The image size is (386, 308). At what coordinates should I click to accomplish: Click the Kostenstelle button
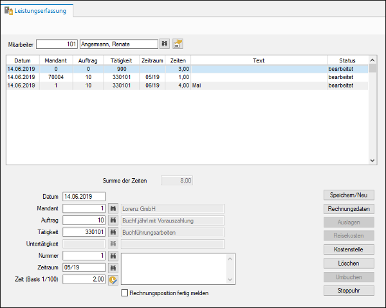tap(349, 249)
